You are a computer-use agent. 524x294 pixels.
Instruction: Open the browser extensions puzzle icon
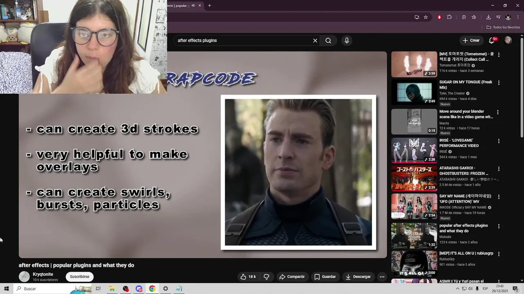[449, 17]
